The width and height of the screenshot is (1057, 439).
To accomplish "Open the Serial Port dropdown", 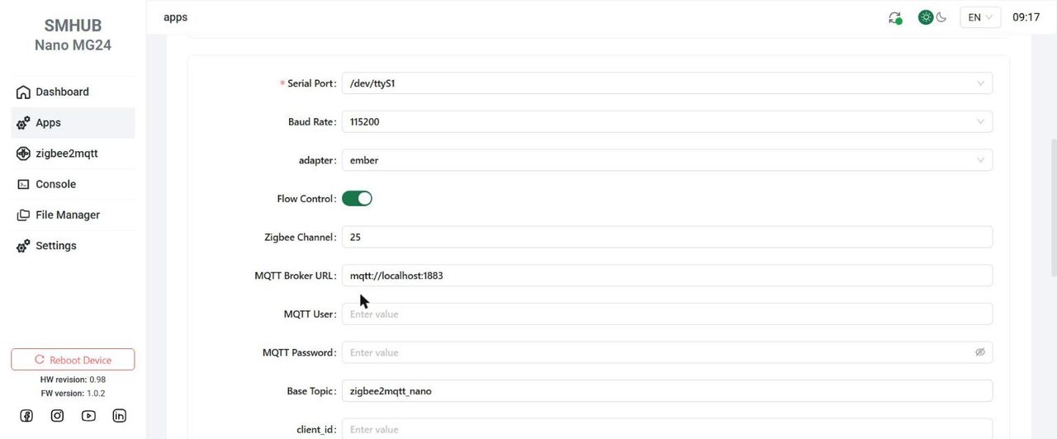I will [667, 83].
